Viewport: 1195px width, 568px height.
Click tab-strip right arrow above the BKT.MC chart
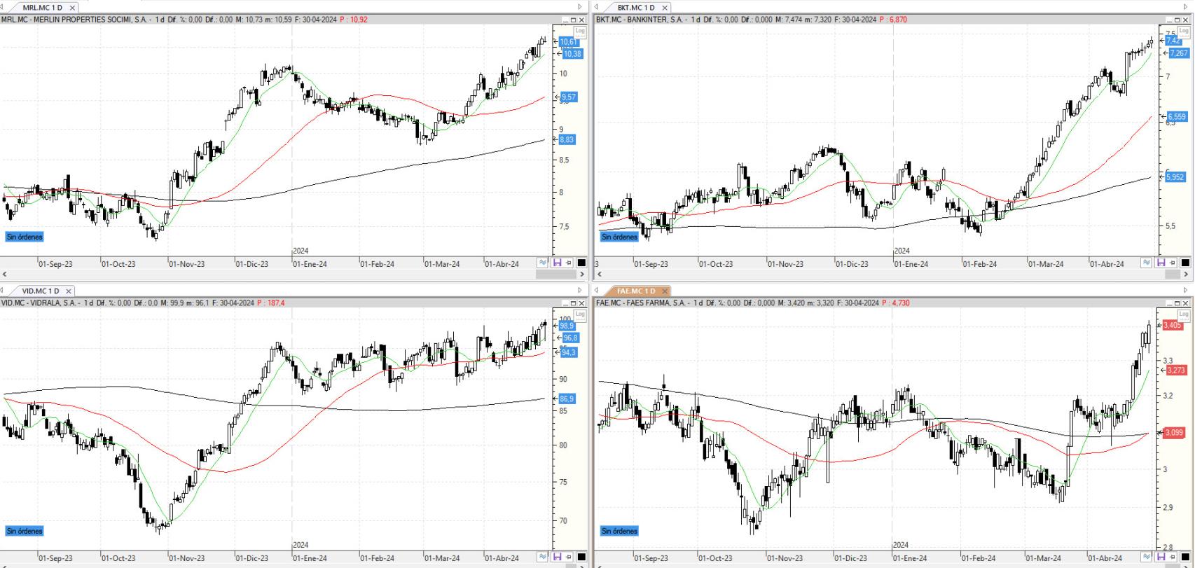[x=1187, y=7]
